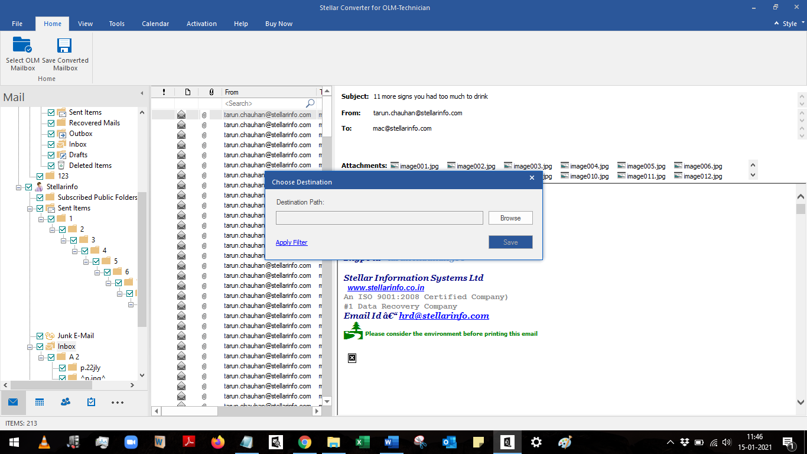Image resolution: width=807 pixels, height=454 pixels.
Task: Click Destination Path input field
Action: pos(379,218)
